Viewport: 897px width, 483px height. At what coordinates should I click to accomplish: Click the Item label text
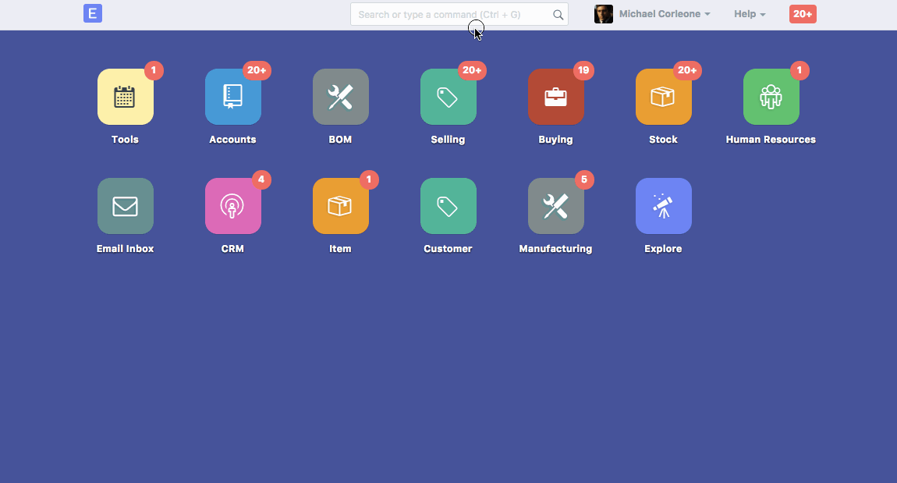tap(340, 248)
